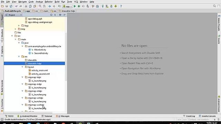Open Project panel settings gear
The image size is (221, 124).
point(60,15)
